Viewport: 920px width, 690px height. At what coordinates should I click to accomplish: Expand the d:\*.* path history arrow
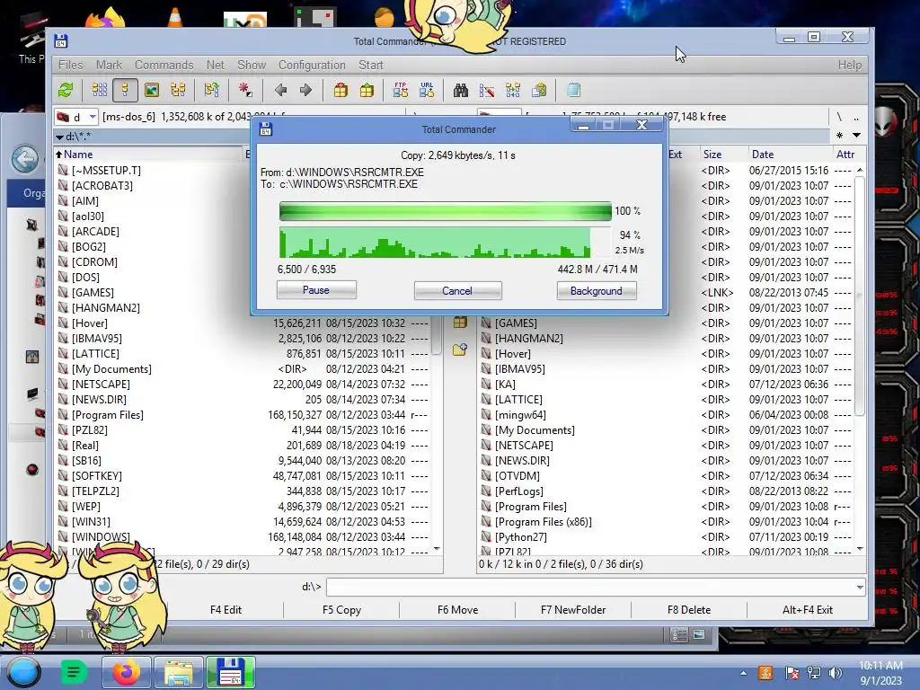point(60,137)
